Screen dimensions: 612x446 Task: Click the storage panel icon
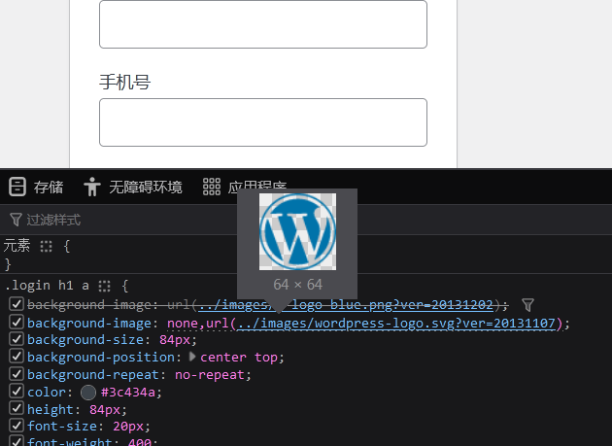pyautogui.click(x=17, y=187)
